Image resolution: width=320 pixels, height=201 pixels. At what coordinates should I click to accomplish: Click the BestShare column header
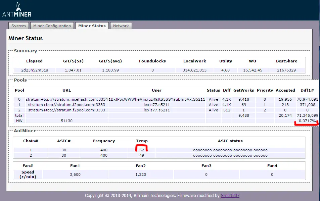(286, 61)
